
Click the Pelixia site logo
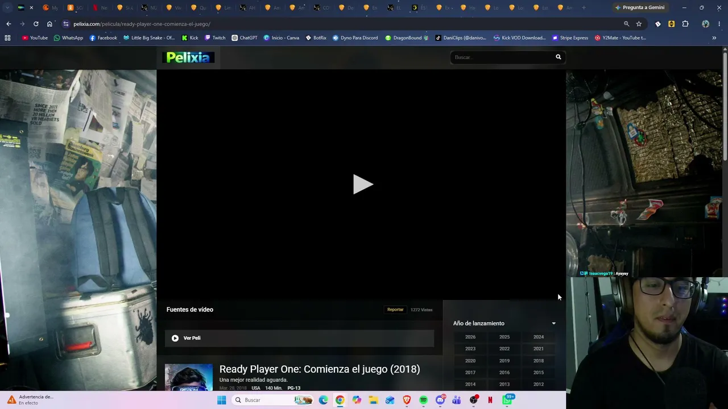click(x=188, y=57)
